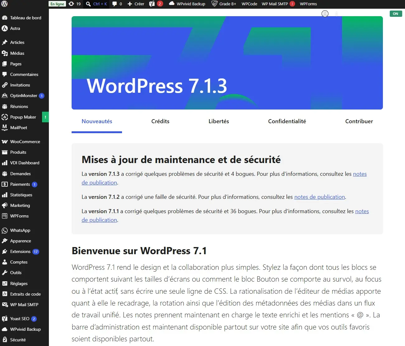
Task: Open the Astra theme menu
Action: click(24, 28)
